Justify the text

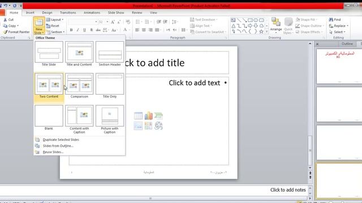tap(157, 30)
